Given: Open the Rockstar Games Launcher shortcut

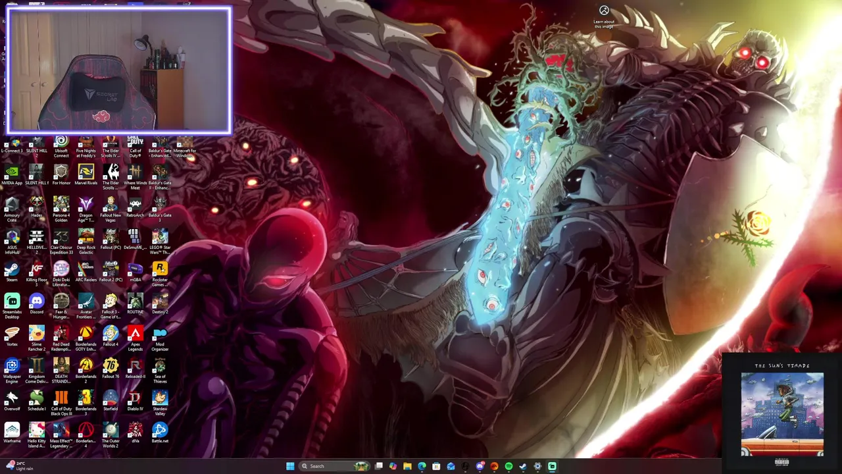Looking at the screenshot, I should tap(160, 275).
